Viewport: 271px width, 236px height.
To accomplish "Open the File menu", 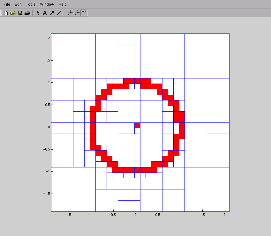I will [x=7, y=4].
